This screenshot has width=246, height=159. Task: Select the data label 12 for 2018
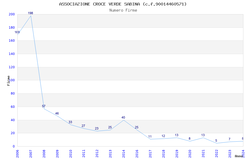163,136
